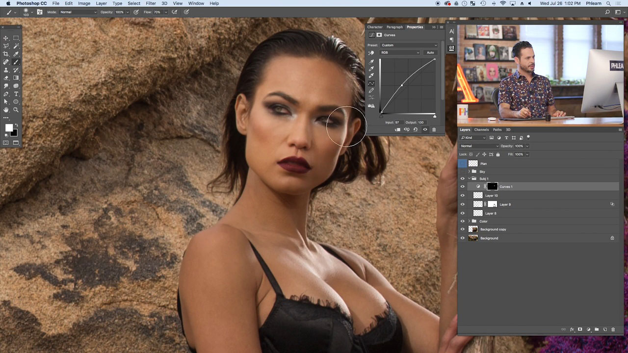Select the Eraser tool
The height and width of the screenshot is (353, 628).
pos(6,78)
